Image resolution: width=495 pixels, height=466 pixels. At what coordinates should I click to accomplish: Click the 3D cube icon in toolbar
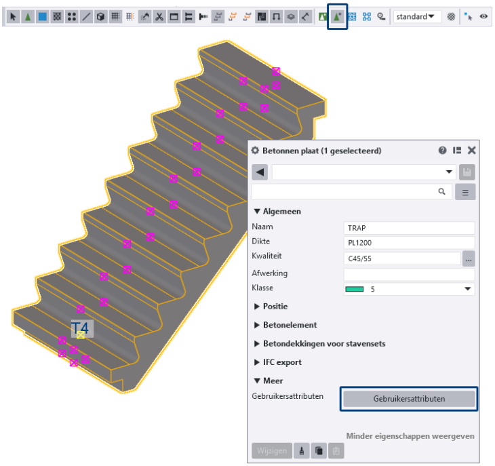[100, 16]
